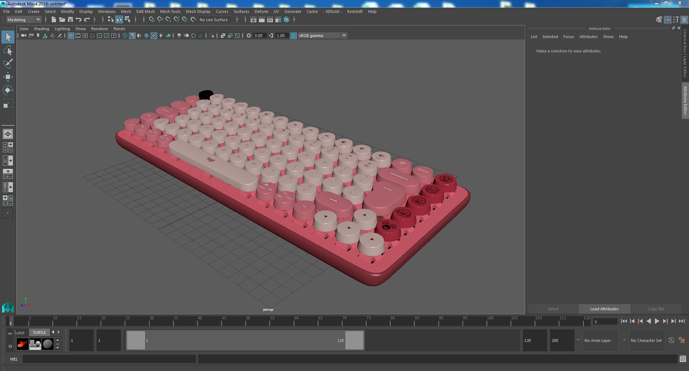Open the Mesh Tools menu
The height and width of the screenshot is (371, 689).
(170, 11)
